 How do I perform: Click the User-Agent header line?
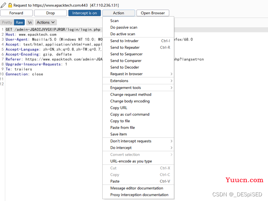pyautogui.click(x=54, y=39)
